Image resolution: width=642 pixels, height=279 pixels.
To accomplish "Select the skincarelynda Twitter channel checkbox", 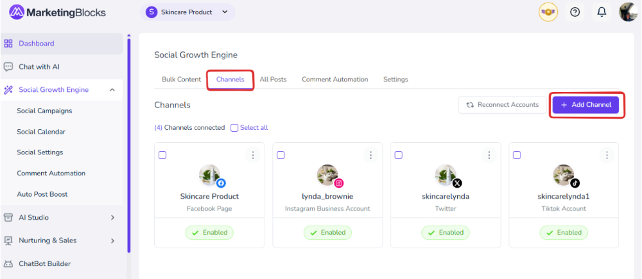I will pos(399,155).
